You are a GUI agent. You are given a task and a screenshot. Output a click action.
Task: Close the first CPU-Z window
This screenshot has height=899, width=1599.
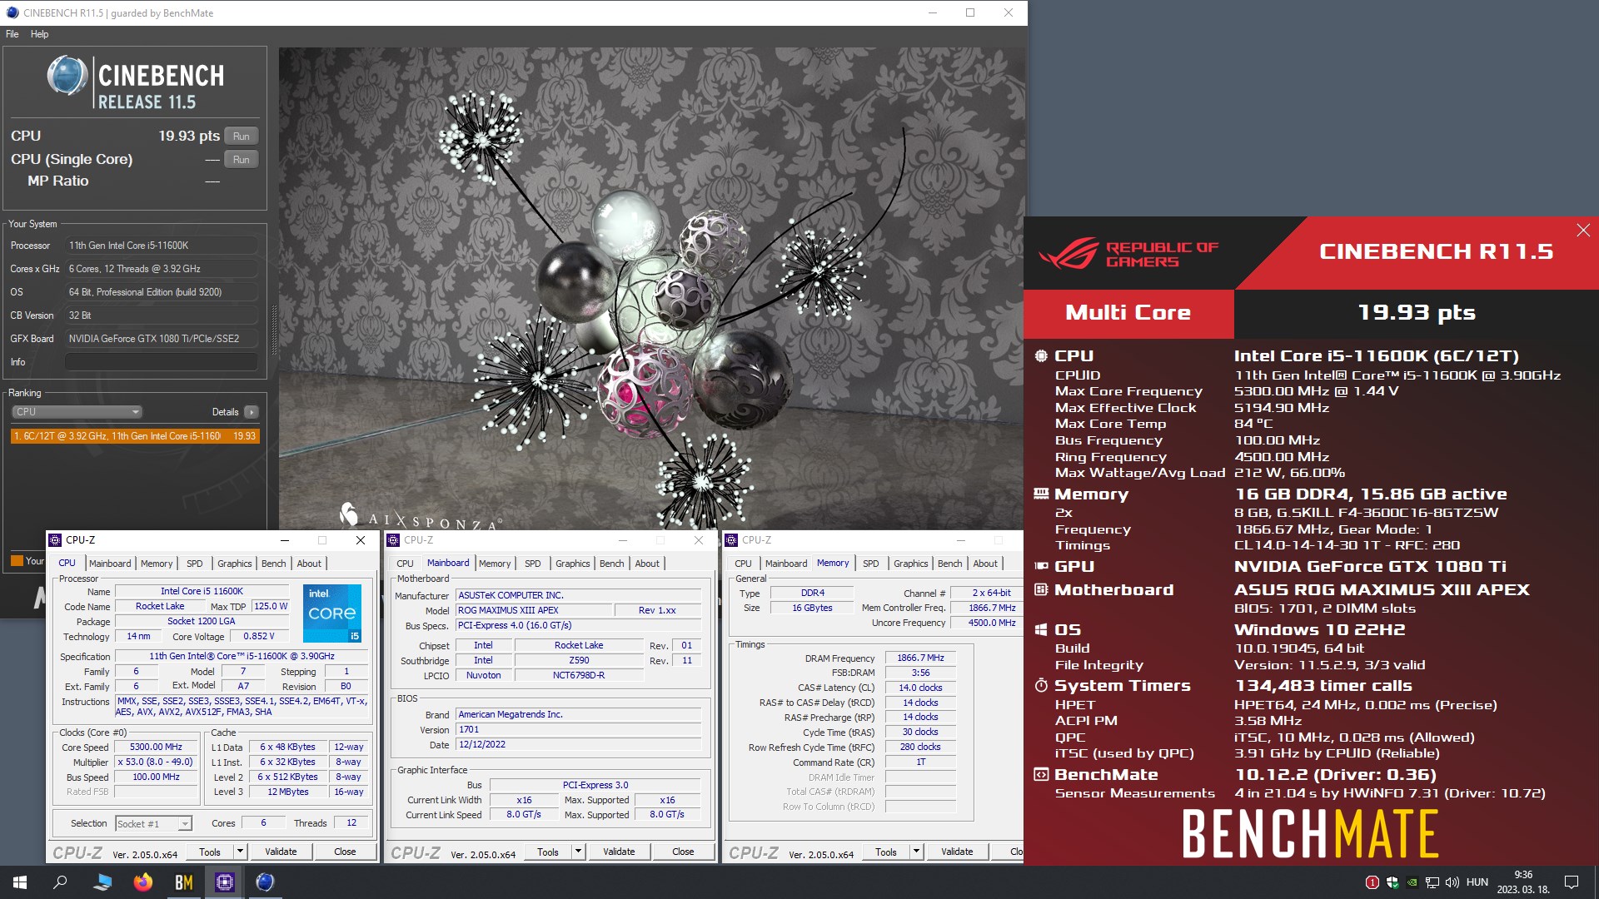coord(361,540)
